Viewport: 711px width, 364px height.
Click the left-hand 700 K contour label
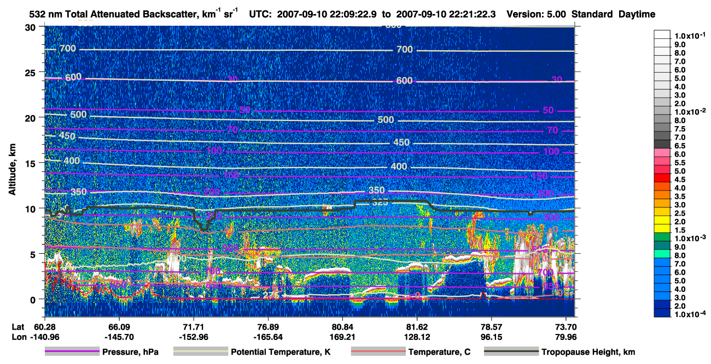[x=67, y=49]
